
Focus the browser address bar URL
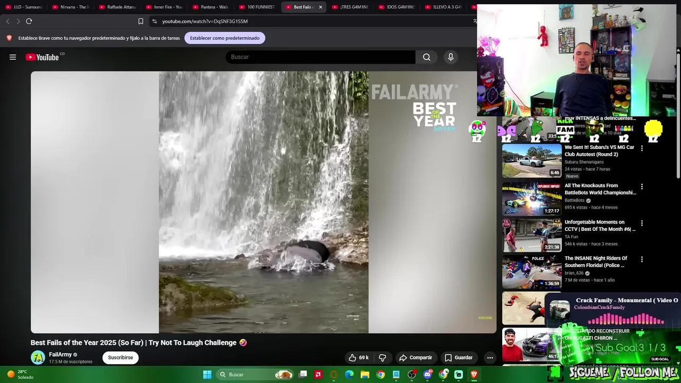[x=205, y=21]
